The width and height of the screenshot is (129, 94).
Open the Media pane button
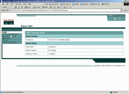point(45,7)
